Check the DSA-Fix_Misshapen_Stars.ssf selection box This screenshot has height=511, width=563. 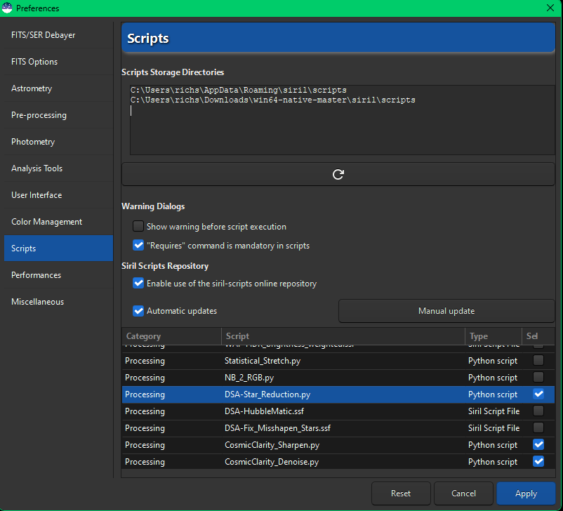pos(538,427)
